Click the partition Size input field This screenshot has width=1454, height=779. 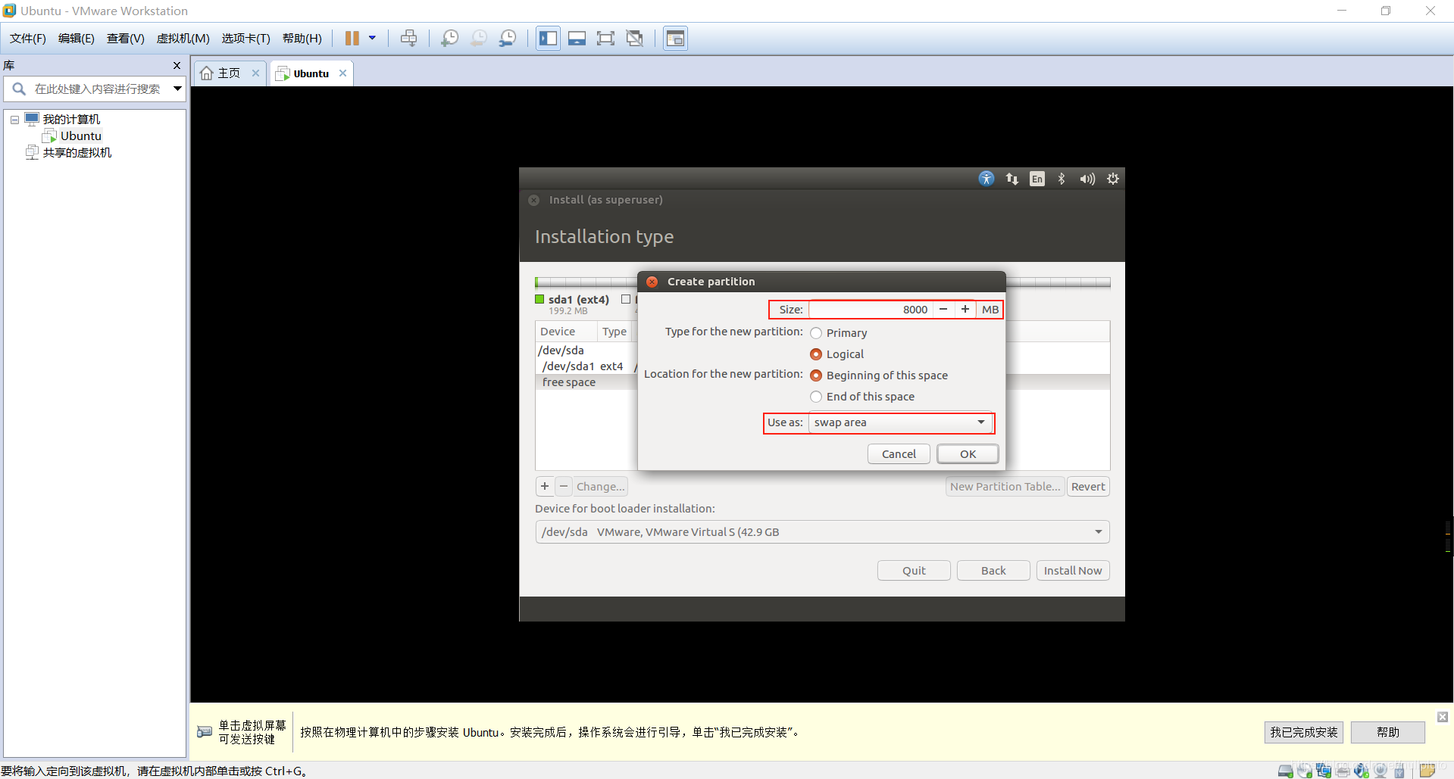[x=871, y=310]
